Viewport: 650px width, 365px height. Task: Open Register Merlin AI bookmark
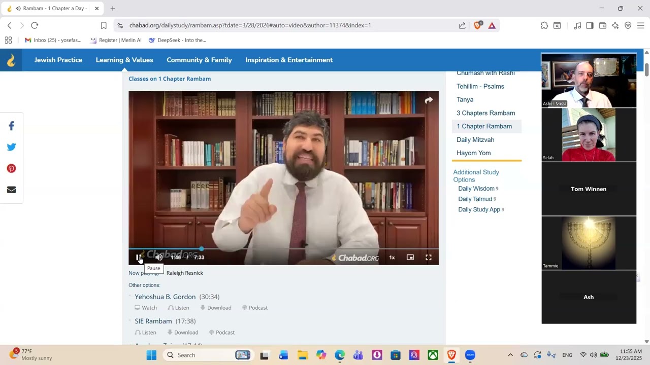[116, 40]
